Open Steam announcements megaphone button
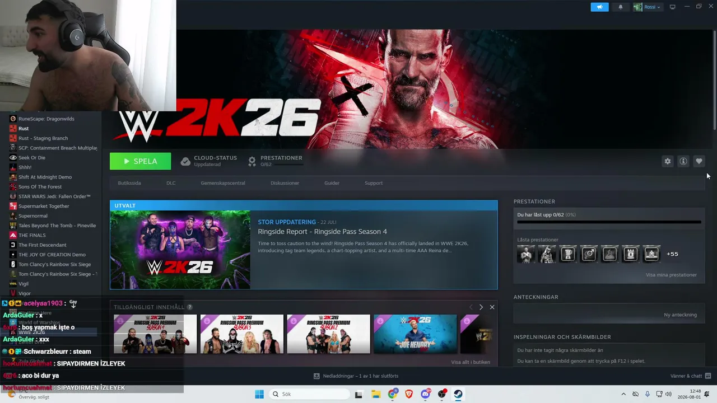The image size is (717, 403). (599, 7)
